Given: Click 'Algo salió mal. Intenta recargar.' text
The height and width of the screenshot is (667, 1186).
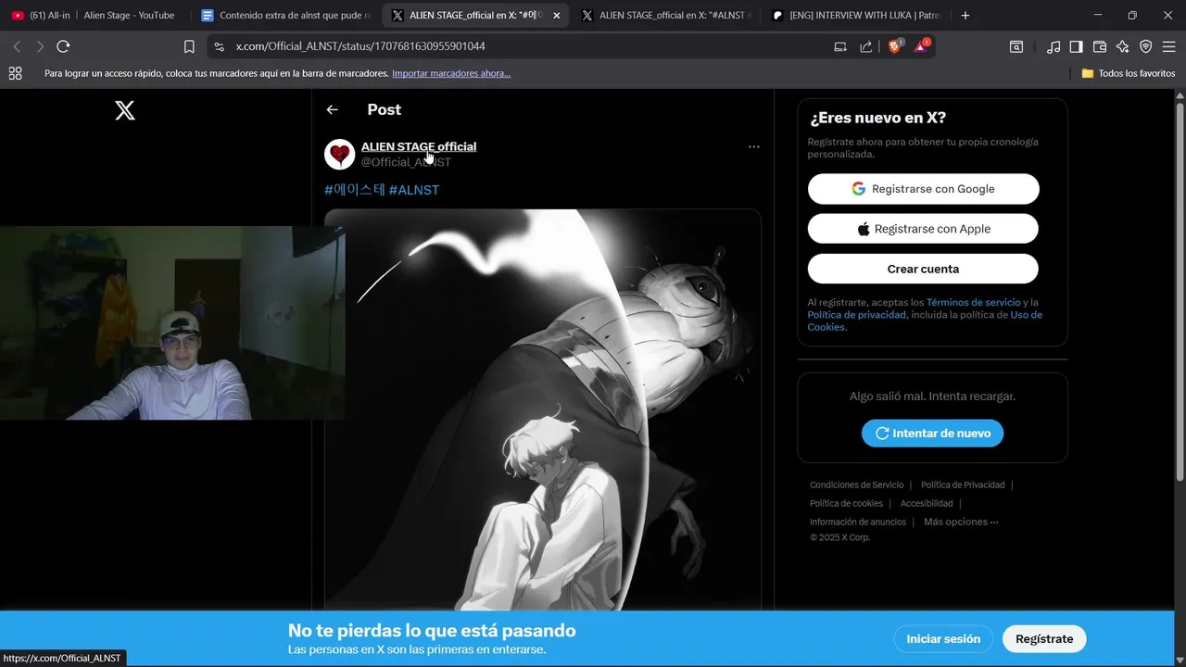Looking at the screenshot, I should pos(932,396).
